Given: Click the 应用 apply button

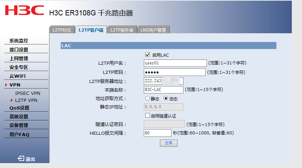Looking at the screenshot, I should point(168,143).
